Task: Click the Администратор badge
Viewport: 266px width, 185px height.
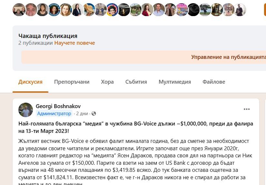Action: [x=54, y=114]
